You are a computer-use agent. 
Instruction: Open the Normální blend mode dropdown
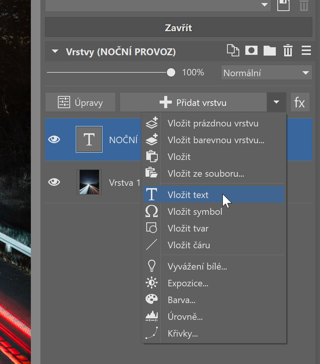(266, 73)
